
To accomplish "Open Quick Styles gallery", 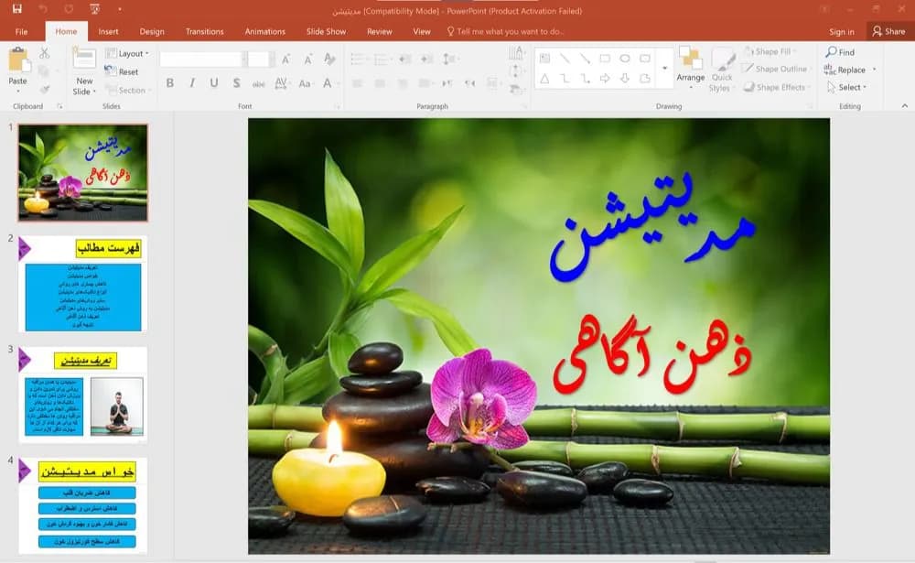I will (721, 70).
